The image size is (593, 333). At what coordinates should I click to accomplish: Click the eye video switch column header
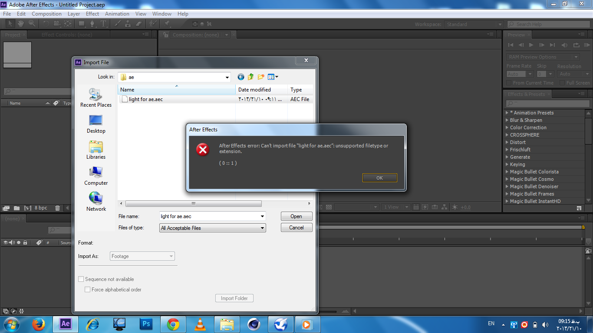pyautogui.click(x=6, y=243)
